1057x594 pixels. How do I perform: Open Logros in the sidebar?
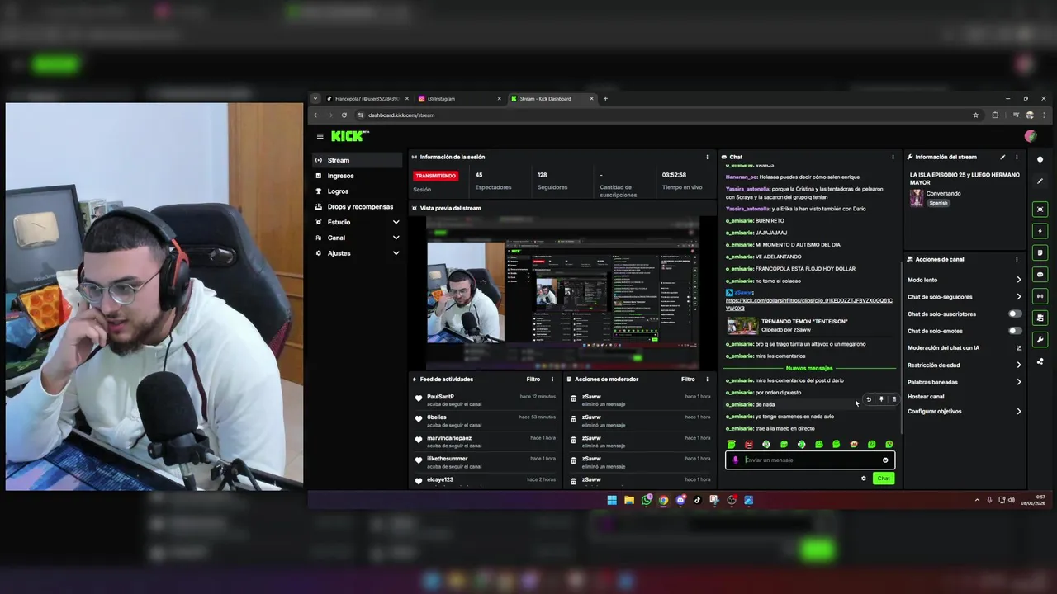(358, 191)
